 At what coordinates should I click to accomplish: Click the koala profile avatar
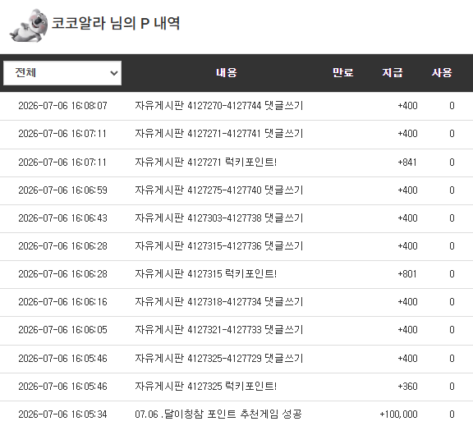click(29, 25)
